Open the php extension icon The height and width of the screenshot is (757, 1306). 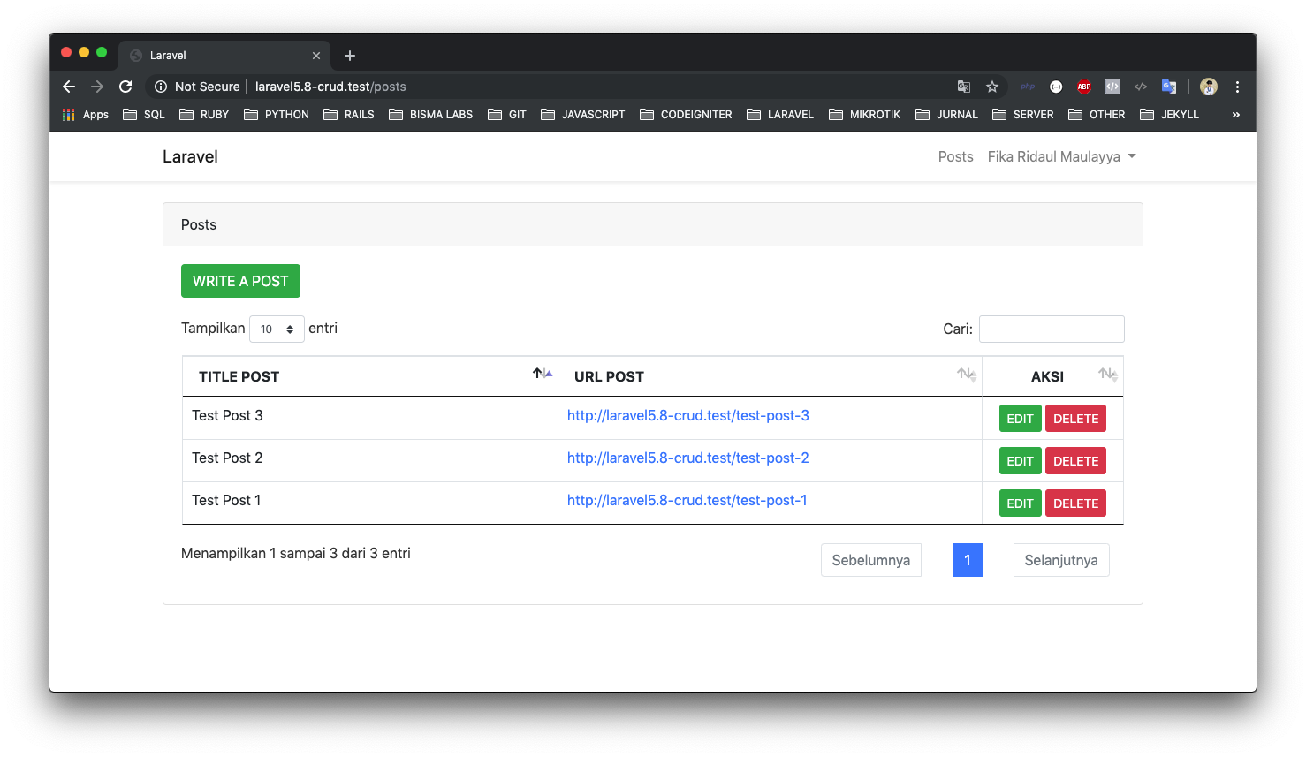(1028, 87)
